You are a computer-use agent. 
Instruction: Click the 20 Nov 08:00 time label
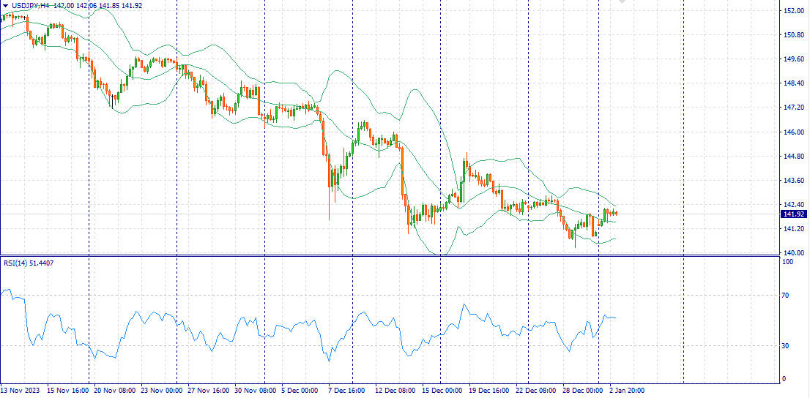tap(114, 391)
